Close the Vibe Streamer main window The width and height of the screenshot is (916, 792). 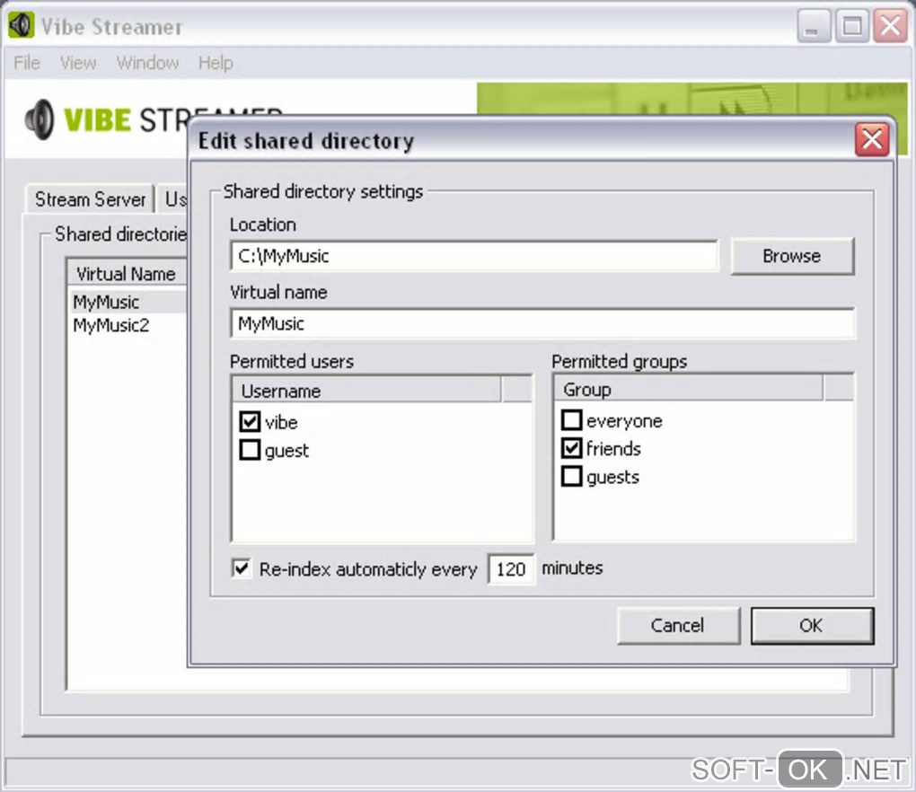(890, 26)
